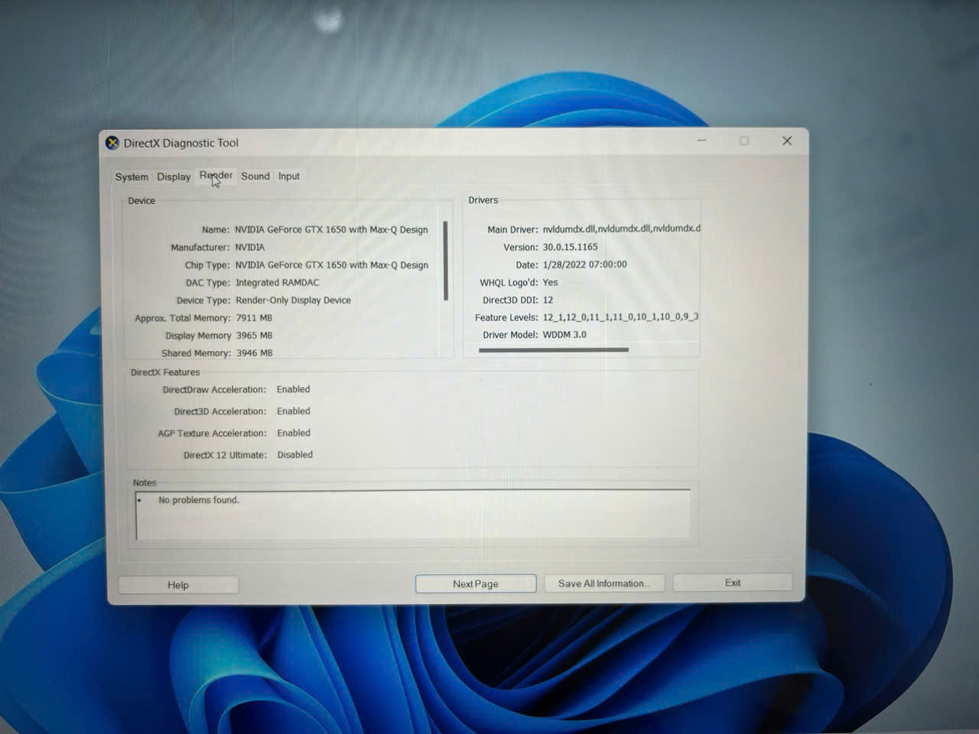The height and width of the screenshot is (734, 979).
Task: Click the 'DirectX Diagnostic Tool' window title
Action: [181, 143]
